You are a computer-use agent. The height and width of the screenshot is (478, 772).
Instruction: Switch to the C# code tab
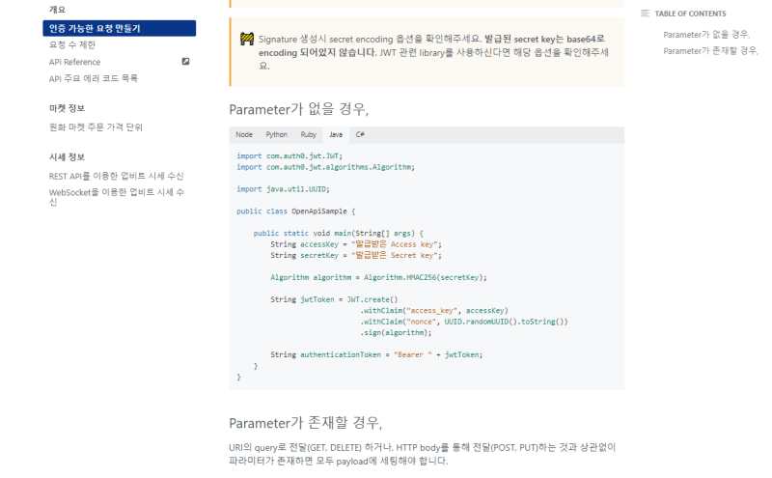point(360,134)
